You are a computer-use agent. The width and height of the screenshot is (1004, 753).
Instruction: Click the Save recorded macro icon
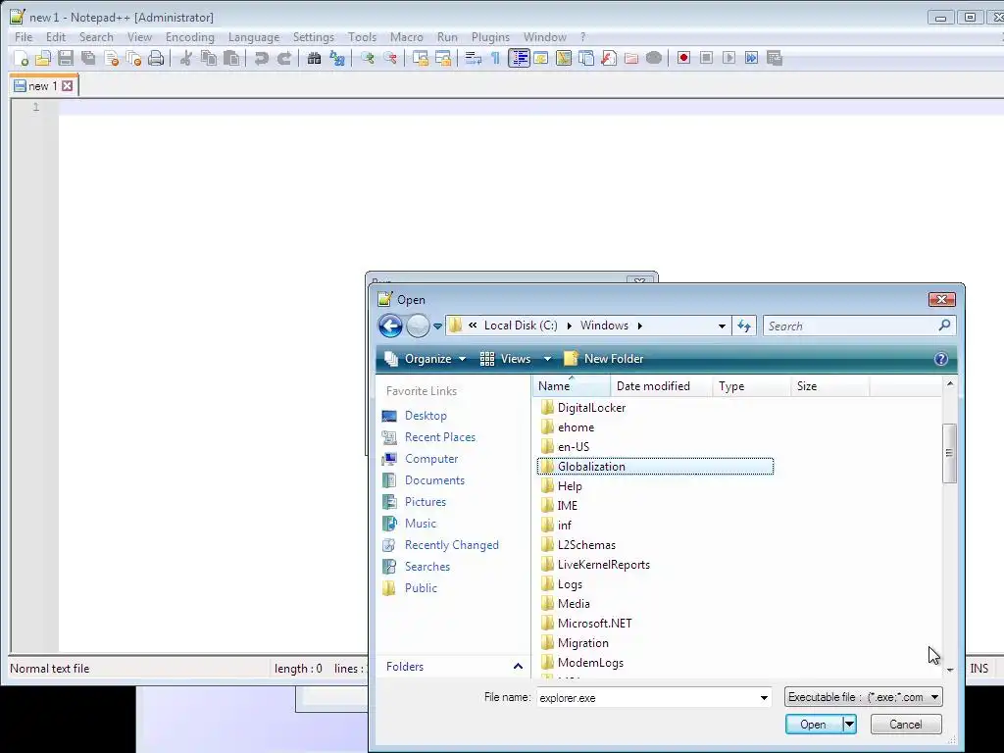pos(775,58)
